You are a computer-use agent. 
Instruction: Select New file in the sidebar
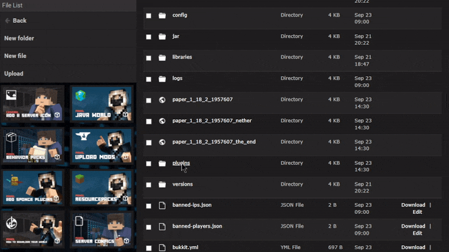tap(15, 56)
